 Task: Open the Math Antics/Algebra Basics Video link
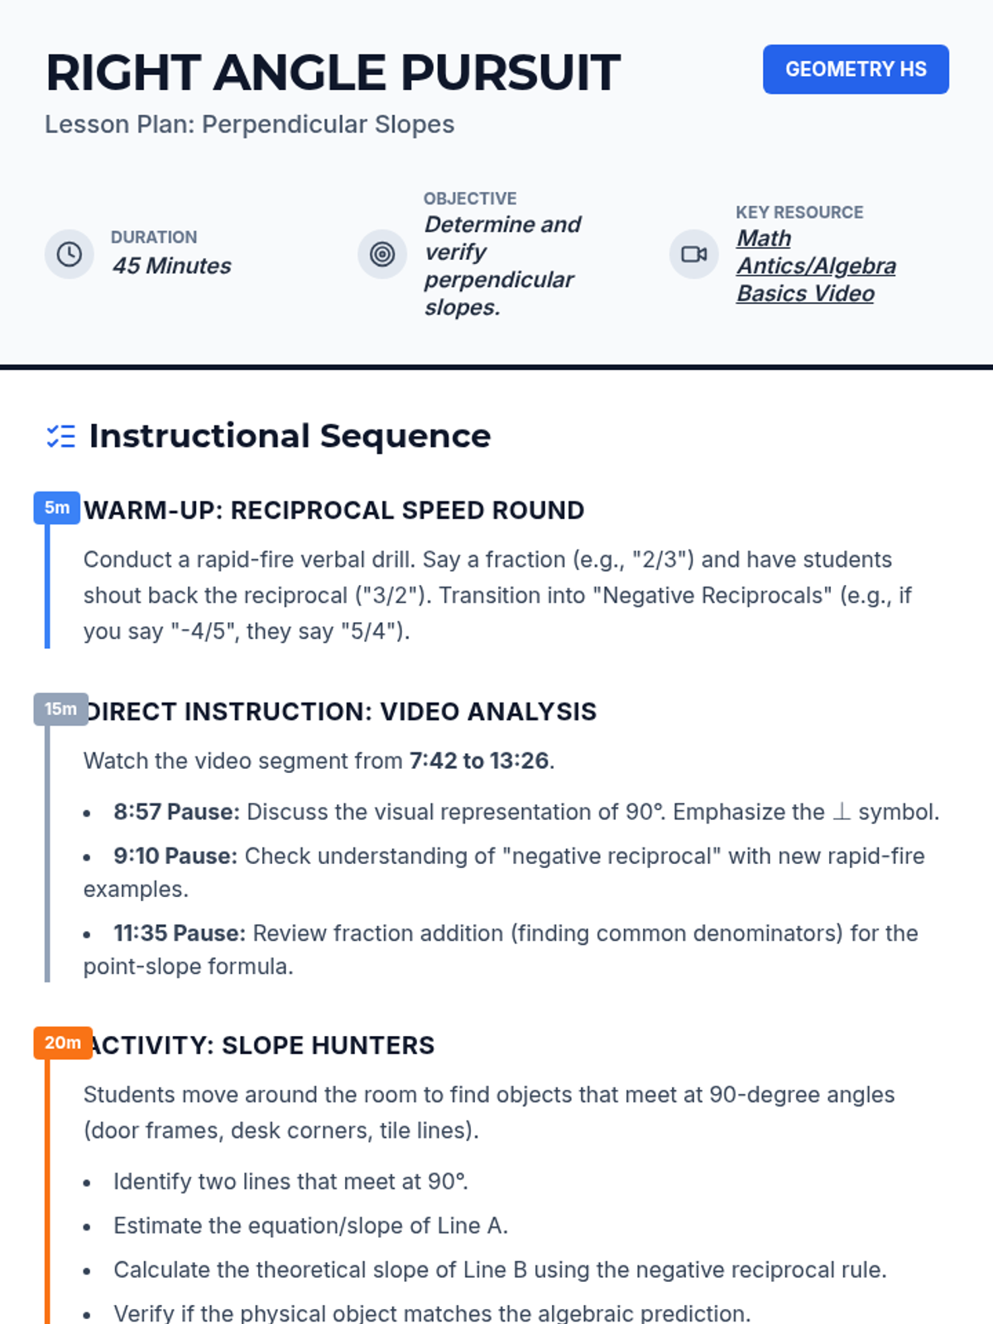coord(815,266)
